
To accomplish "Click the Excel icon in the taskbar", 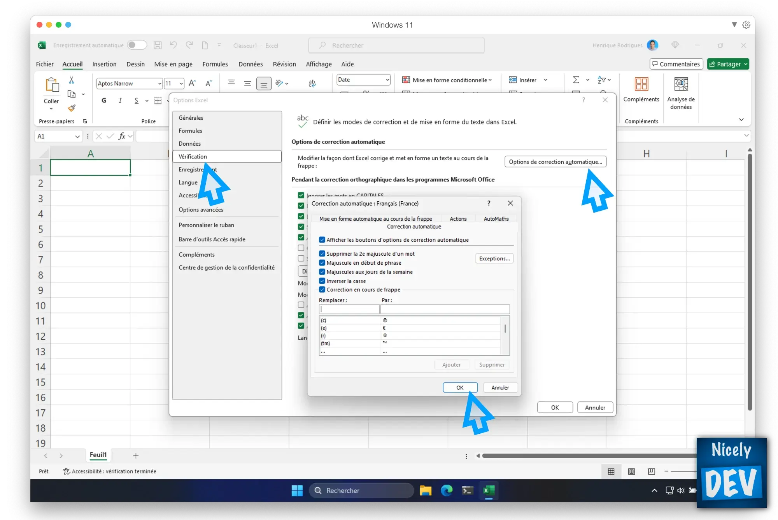I will coord(489,490).
